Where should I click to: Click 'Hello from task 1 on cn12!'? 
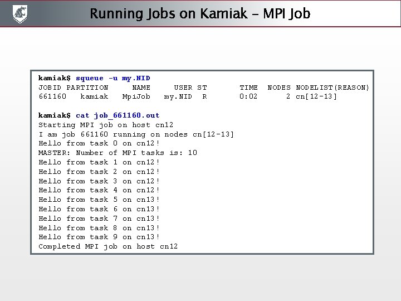[99, 162]
